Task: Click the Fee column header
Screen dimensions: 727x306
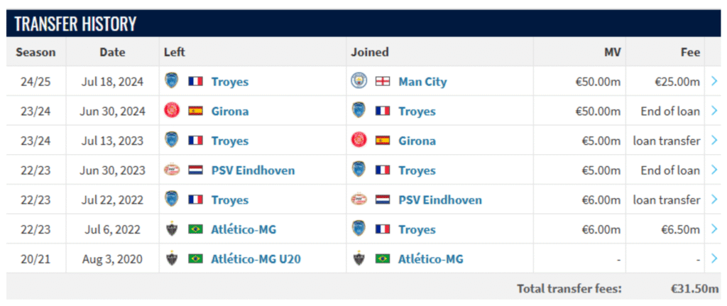Action: click(x=690, y=52)
